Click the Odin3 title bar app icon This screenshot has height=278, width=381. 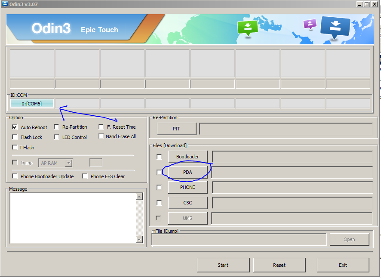[5, 4]
